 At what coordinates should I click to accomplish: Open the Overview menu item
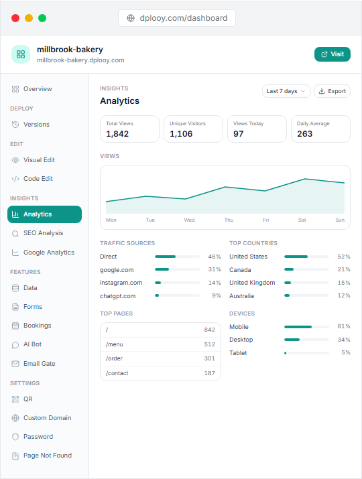pos(45,89)
